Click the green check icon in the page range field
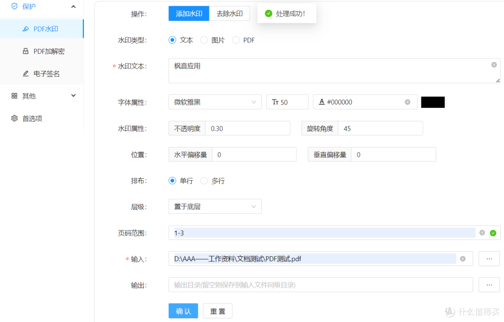Viewport: 504px width, 322px height. pos(493,233)
